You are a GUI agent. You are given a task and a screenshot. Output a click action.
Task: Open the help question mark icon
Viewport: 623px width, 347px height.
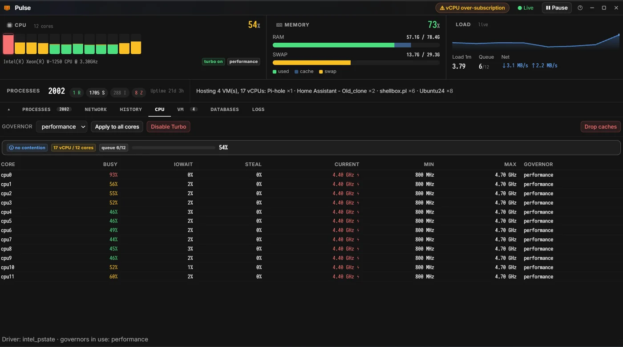(580, 8)
